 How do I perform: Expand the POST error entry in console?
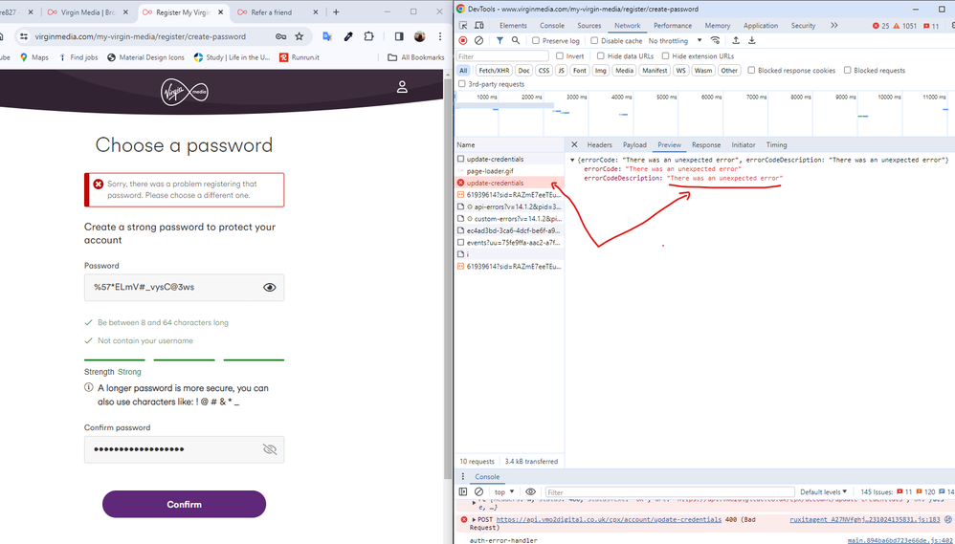[475, 520]
